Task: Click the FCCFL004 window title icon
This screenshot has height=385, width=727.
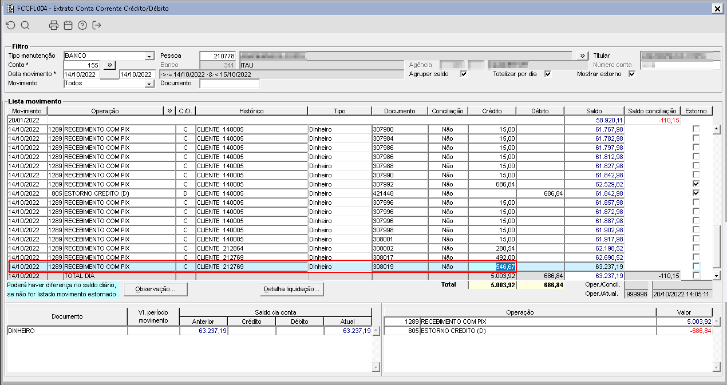Action: [x=9, y=9]
